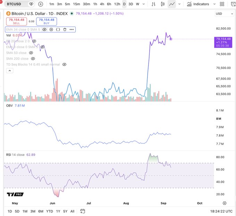This screenshot has height=216, width=236.
Task: Set range to 6M
Action: click(41, 211)
